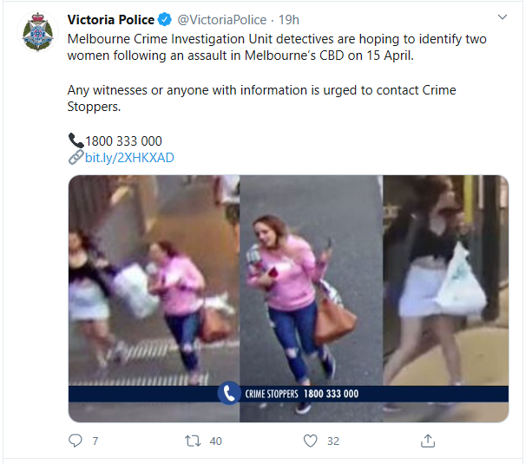Screen dimensions: 532x464
Task: View the left photo of two women
Action: [x=154, y=298]
